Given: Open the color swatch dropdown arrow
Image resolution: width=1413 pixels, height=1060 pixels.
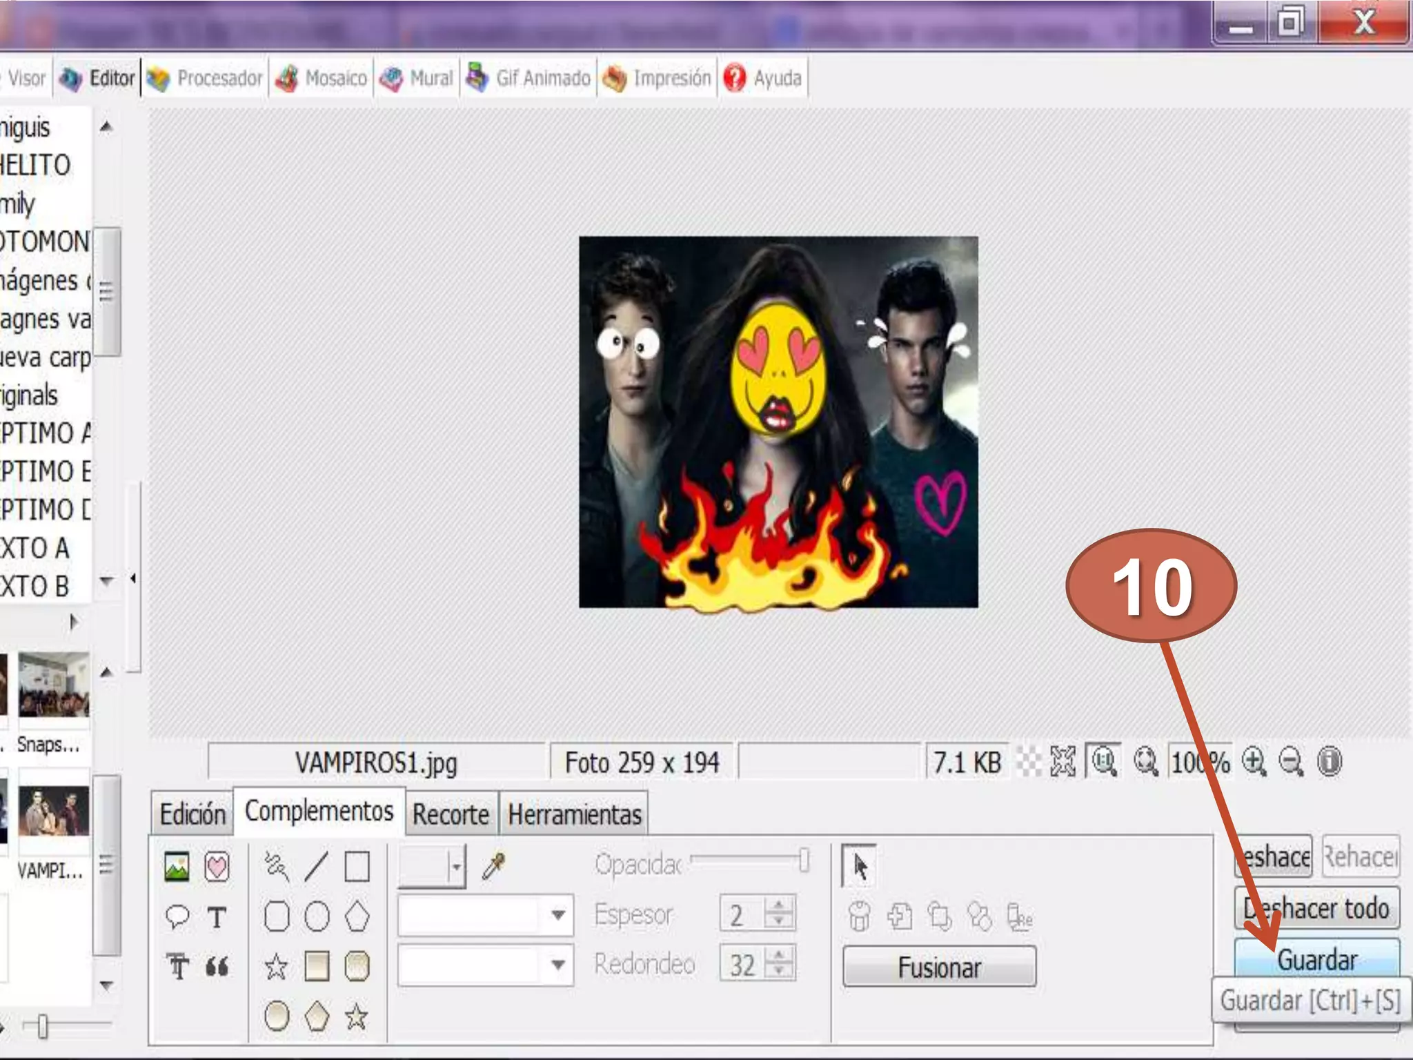Looking at the screenshot, I should (x=456, y=866).
